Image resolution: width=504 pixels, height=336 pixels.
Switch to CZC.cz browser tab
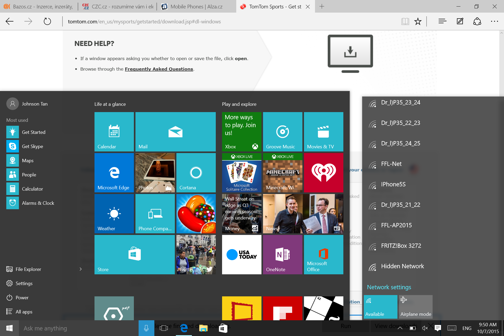(118, 7)
